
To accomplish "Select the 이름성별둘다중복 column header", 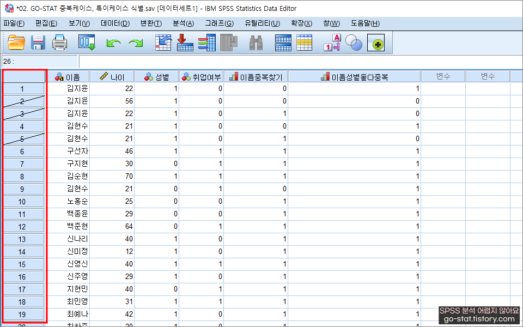I will coord(354,77).
